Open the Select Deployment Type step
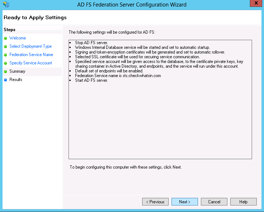Screen dimensions: 264x212 (30, 46)
